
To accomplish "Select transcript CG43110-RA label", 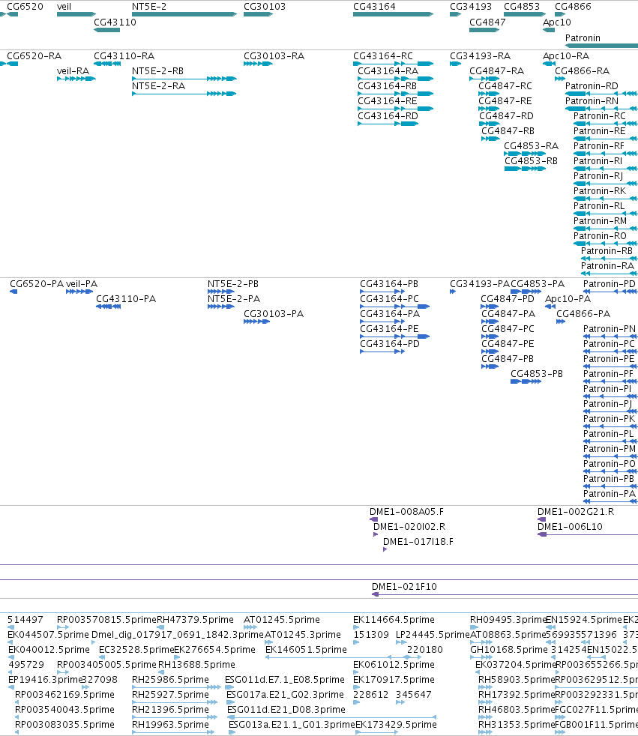I will coord(124,56).
